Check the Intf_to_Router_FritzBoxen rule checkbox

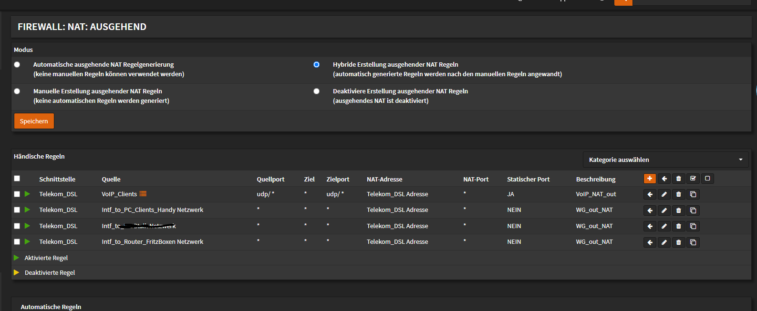click(x=17, y=242)
